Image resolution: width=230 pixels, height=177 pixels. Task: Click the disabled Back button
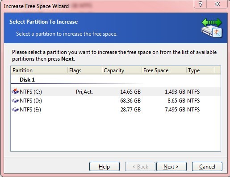[x=140, y=167]
